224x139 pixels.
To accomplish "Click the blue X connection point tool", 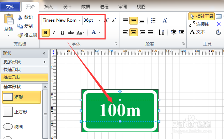I will [219, 24].
